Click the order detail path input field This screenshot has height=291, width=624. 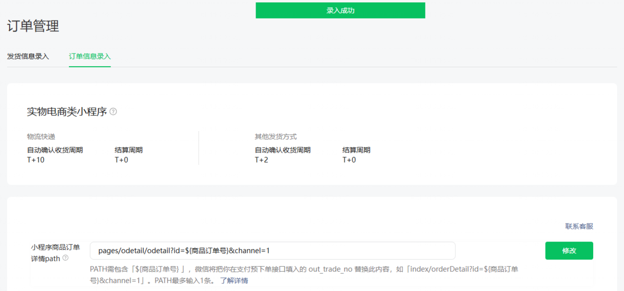(x=272, y=251)
